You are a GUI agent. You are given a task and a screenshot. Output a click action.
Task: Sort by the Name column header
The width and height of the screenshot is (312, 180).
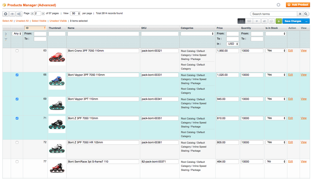(71, 28)
